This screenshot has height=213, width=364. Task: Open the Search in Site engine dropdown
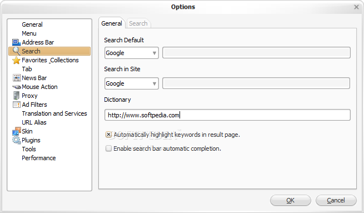coord(131,83)
